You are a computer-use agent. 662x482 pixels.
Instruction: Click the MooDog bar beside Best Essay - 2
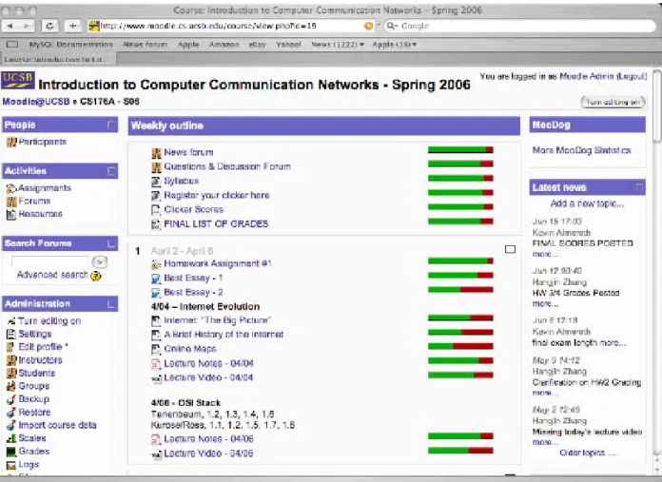pyautogui.click(x=460, y=290)
